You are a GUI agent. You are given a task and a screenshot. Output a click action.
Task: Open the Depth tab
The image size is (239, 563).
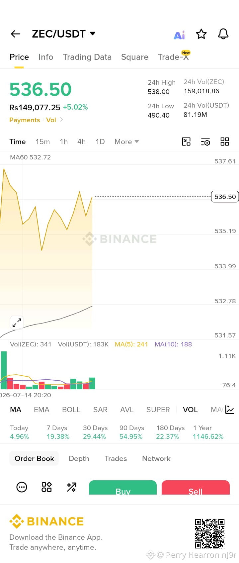[79, 458]
